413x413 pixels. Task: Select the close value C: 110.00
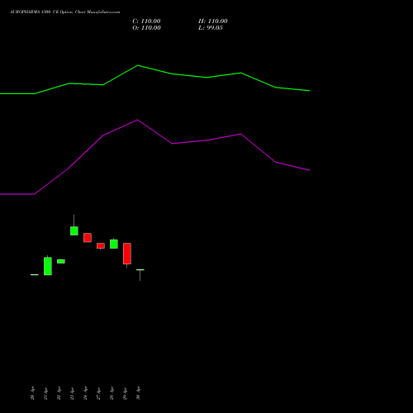coord(146,21)
